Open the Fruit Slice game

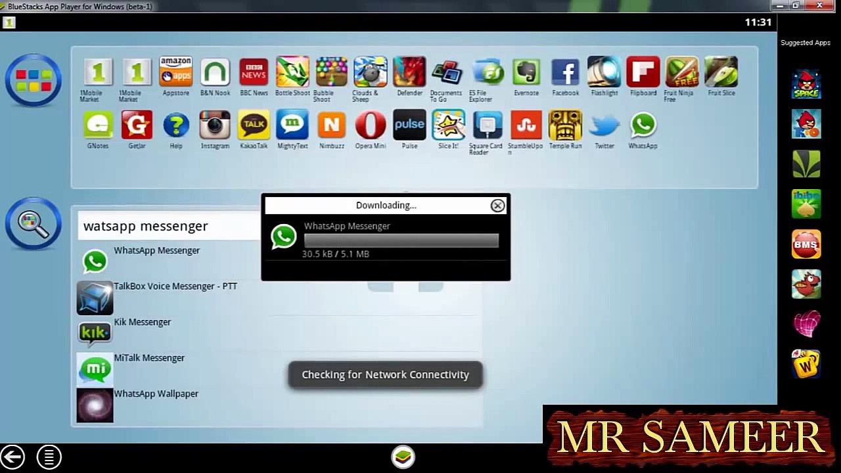point(721,72)
